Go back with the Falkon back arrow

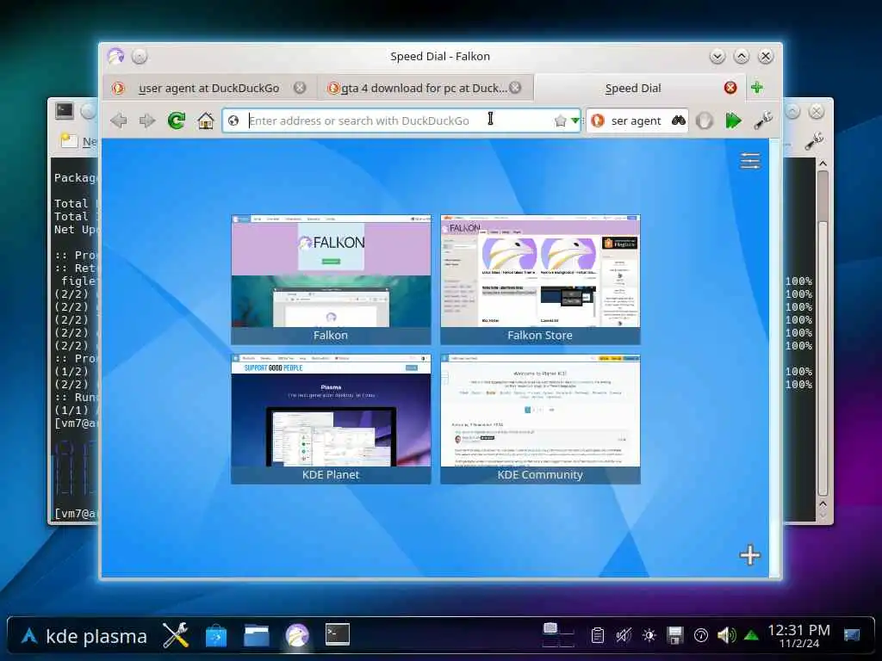click(x=119, y=120)
